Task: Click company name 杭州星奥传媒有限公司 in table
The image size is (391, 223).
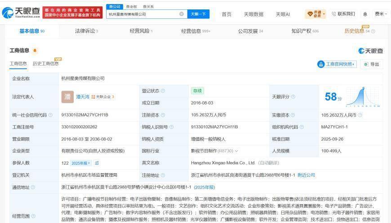Action: [83, 79]
